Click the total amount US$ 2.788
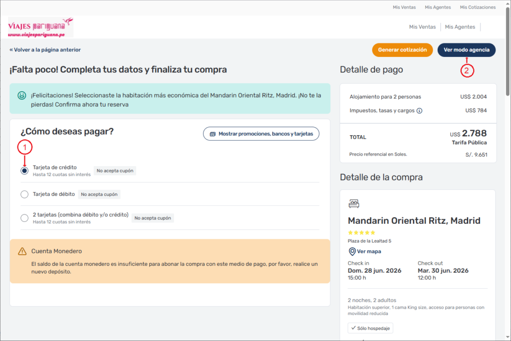 coord(468,134)
